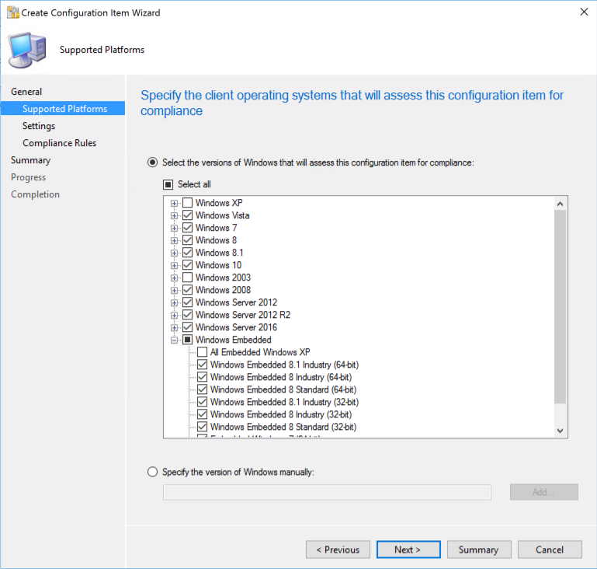Uncheck Windows Embedded 8 Industry (32-bit)
This screenshot has height=569, width=597.
click(x=202, y=414)
